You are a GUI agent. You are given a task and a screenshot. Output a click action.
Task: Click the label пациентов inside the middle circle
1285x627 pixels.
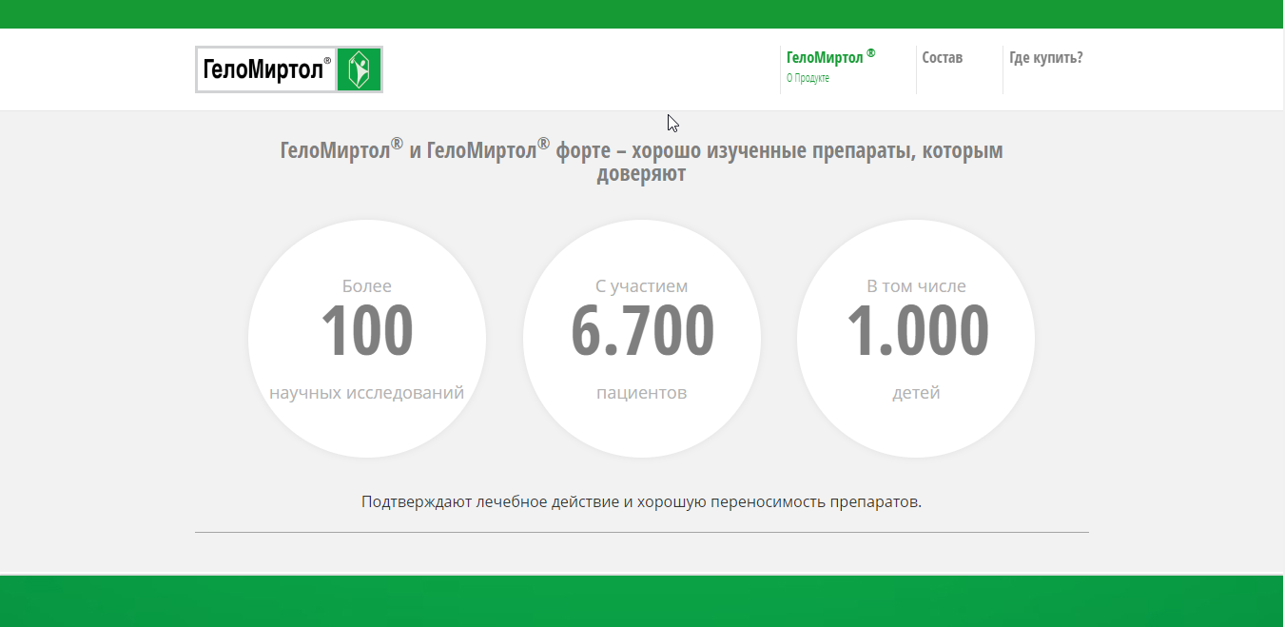pos(641,392)
